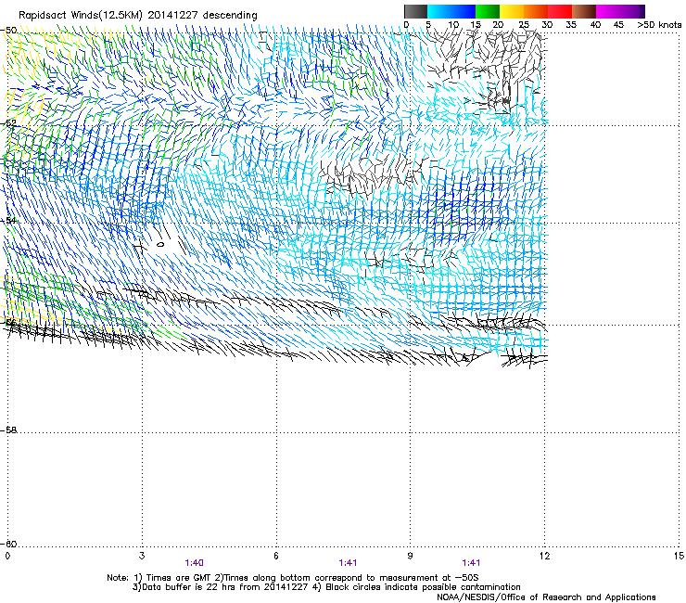Click the cyan-to-blue 5-15 knots legend segment
686x603 pixels.
tap(451, 11)
